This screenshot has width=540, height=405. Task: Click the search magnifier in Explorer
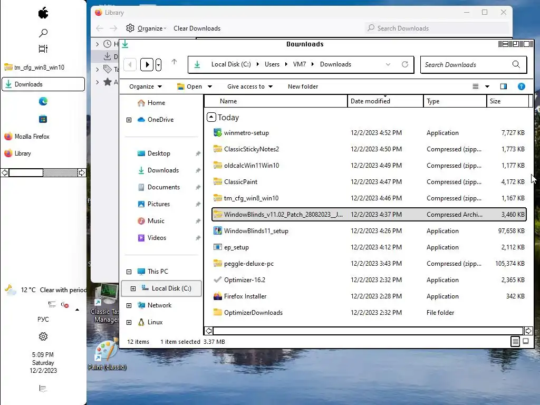[516, 64]
